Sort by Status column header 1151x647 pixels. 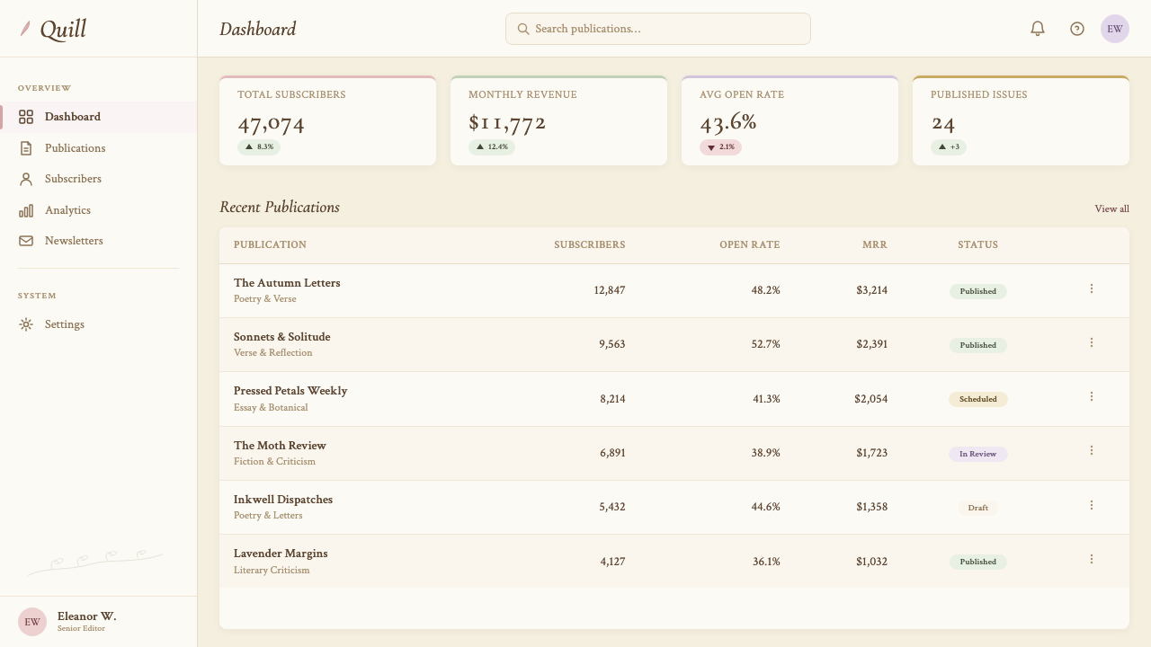tap(977, 244)
